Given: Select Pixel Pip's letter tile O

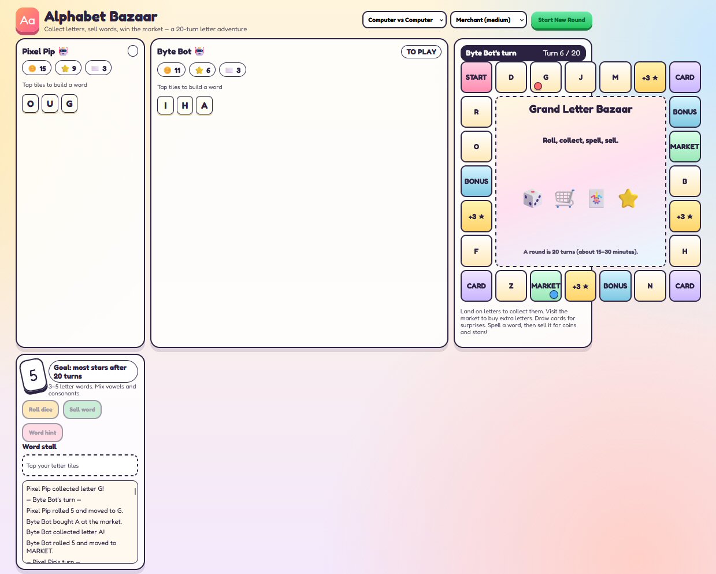Looking at the screenshot, I should [x=31, y=103].
